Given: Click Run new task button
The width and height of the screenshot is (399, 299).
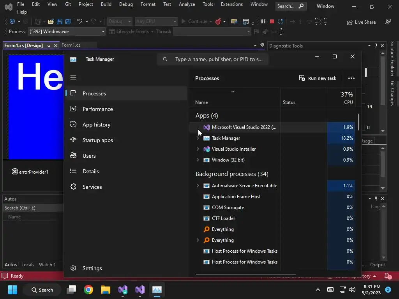Looking at the screenshot, I should tap(318, 78).
